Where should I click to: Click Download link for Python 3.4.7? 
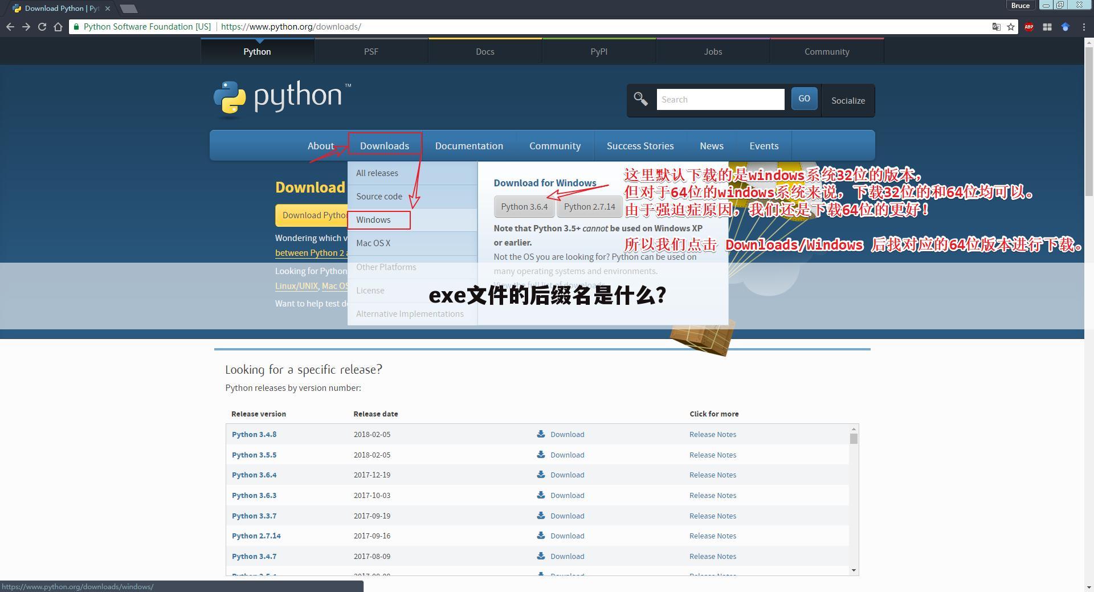[567, 556]
